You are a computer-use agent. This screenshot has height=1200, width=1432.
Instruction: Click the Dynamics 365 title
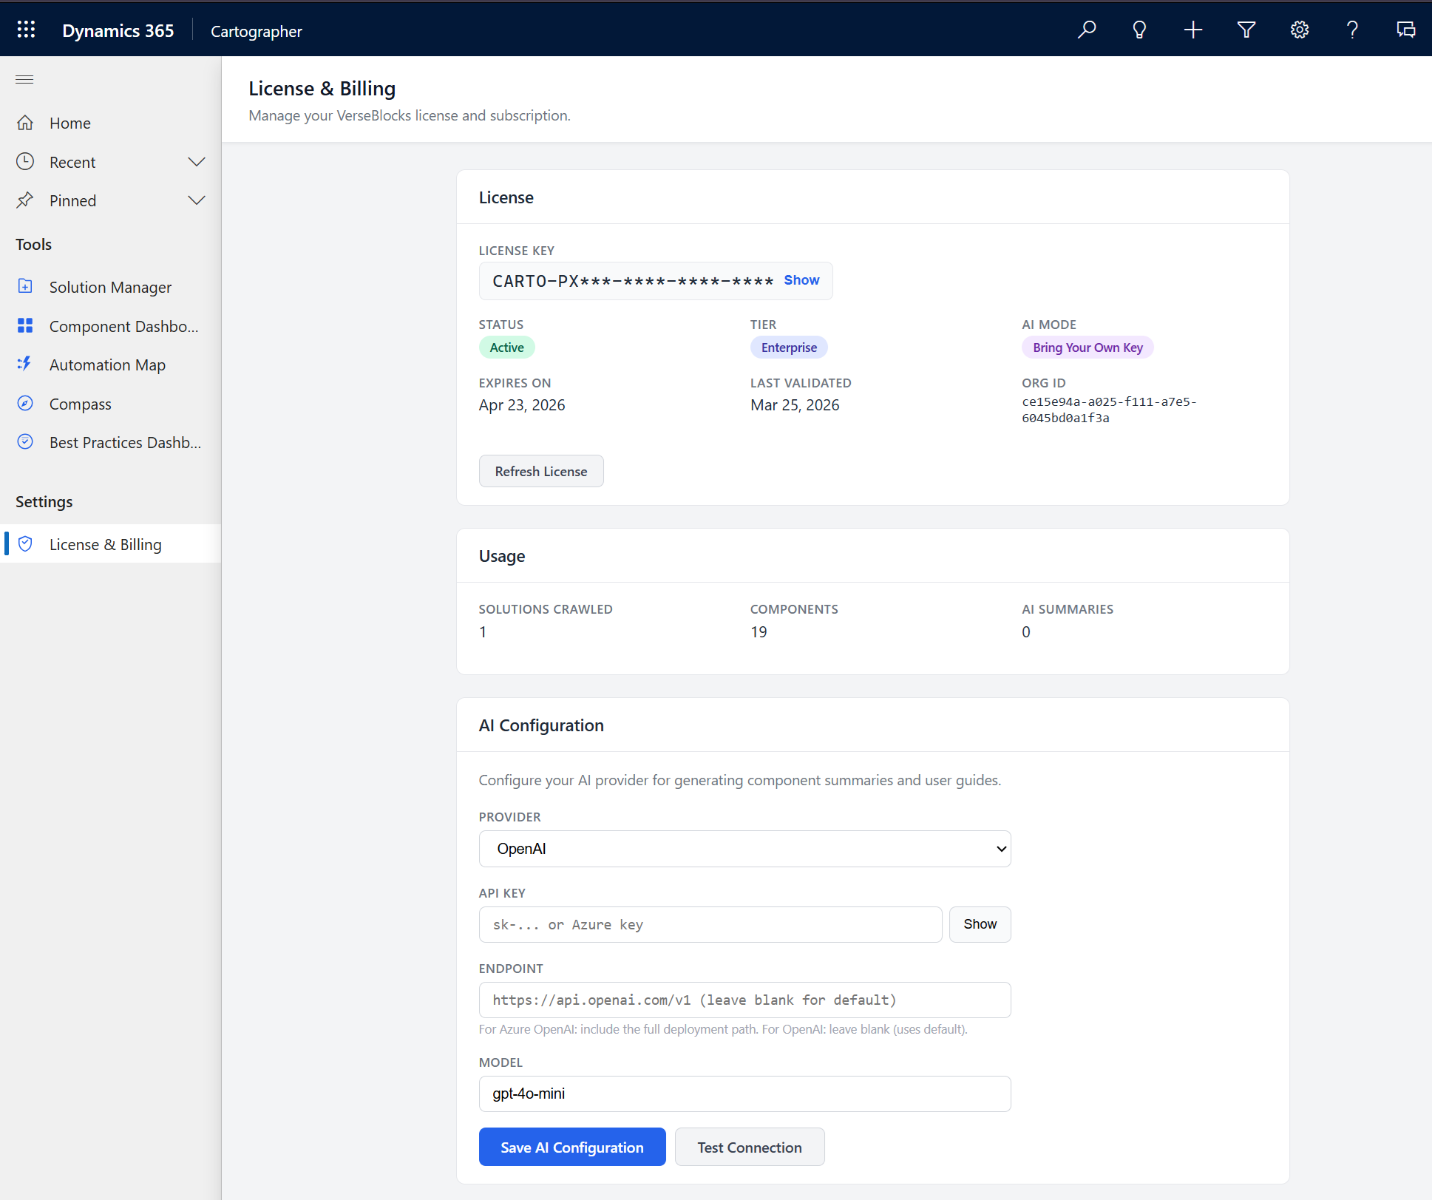118,30
